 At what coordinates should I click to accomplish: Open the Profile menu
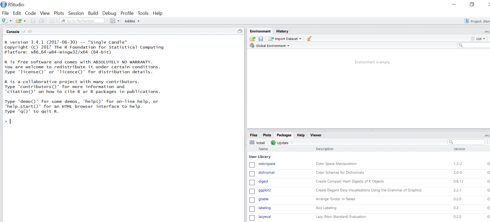click(127, 13)
